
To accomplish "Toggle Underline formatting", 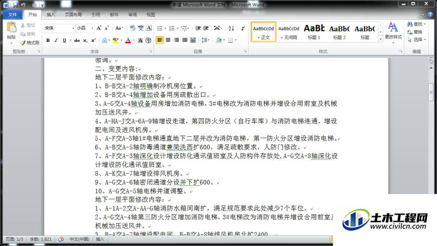I will (x=64, y=40).
